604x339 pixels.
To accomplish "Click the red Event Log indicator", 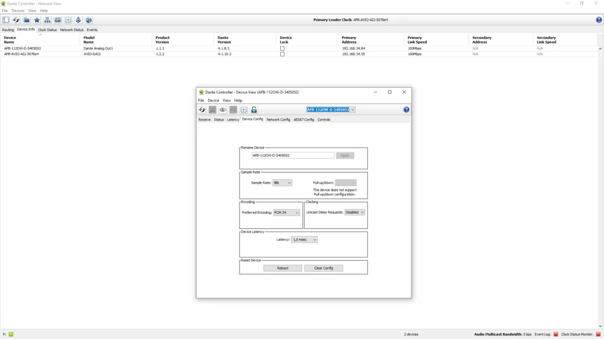I will pyautogui.click(x=556, y=334).
